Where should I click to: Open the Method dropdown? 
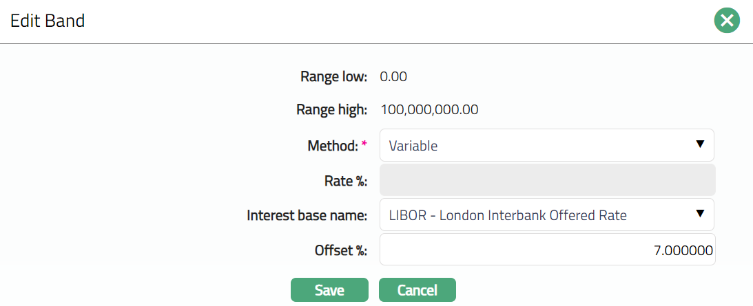537,146
